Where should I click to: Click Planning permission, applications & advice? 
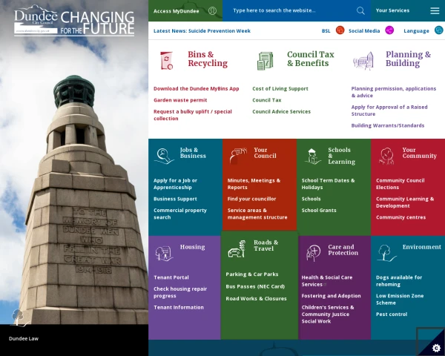[394, 92]
